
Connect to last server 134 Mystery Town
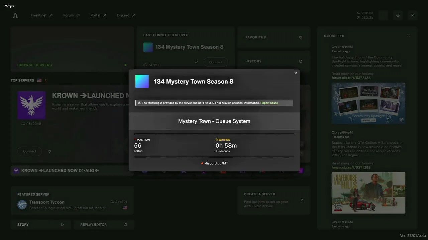pyautogui.click(x=216, y=62)
